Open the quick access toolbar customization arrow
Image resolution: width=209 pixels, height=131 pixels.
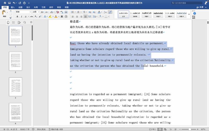click(29, 3)
